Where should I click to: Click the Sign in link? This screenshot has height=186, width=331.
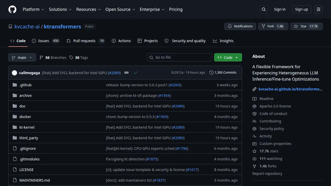[x=280, y=9]
